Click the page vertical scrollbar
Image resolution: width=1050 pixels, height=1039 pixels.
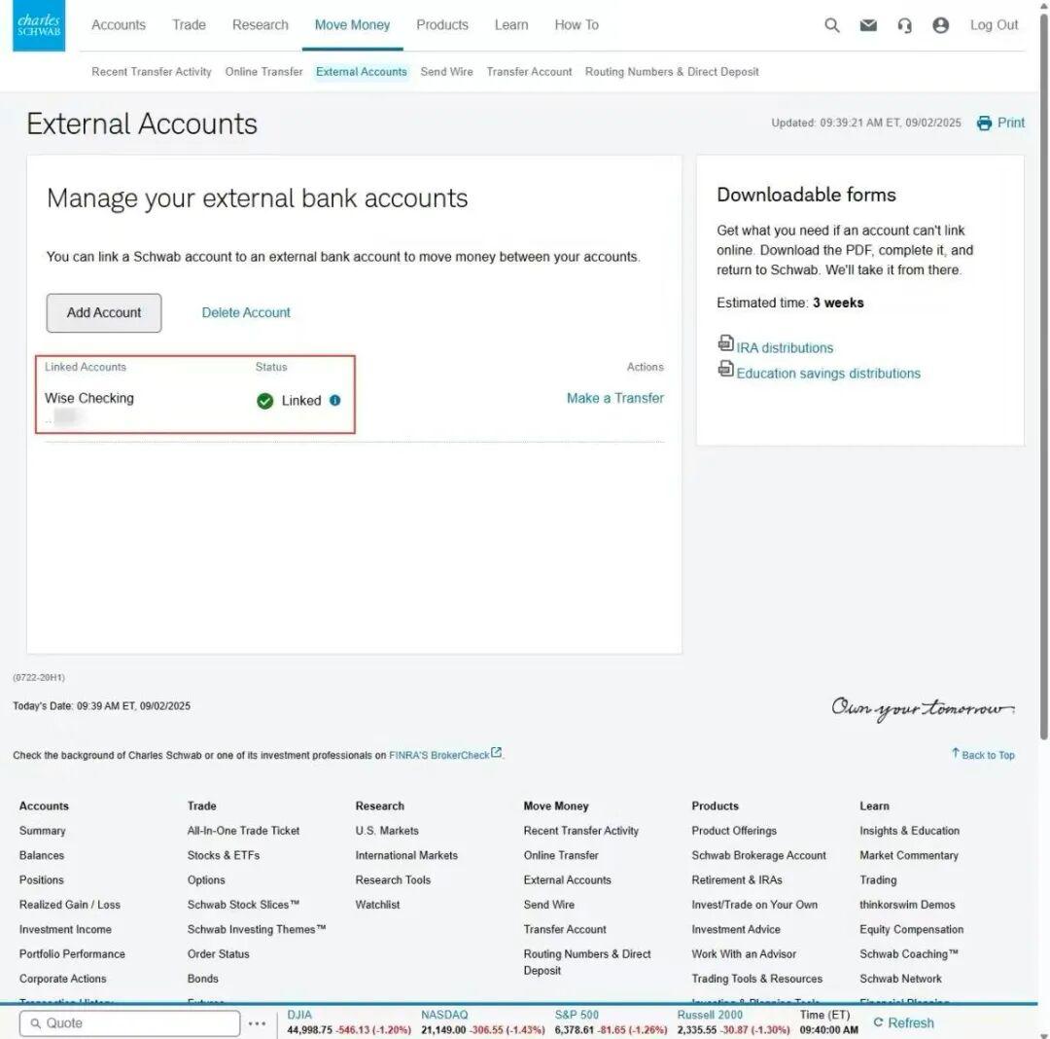click(1043, 376)
